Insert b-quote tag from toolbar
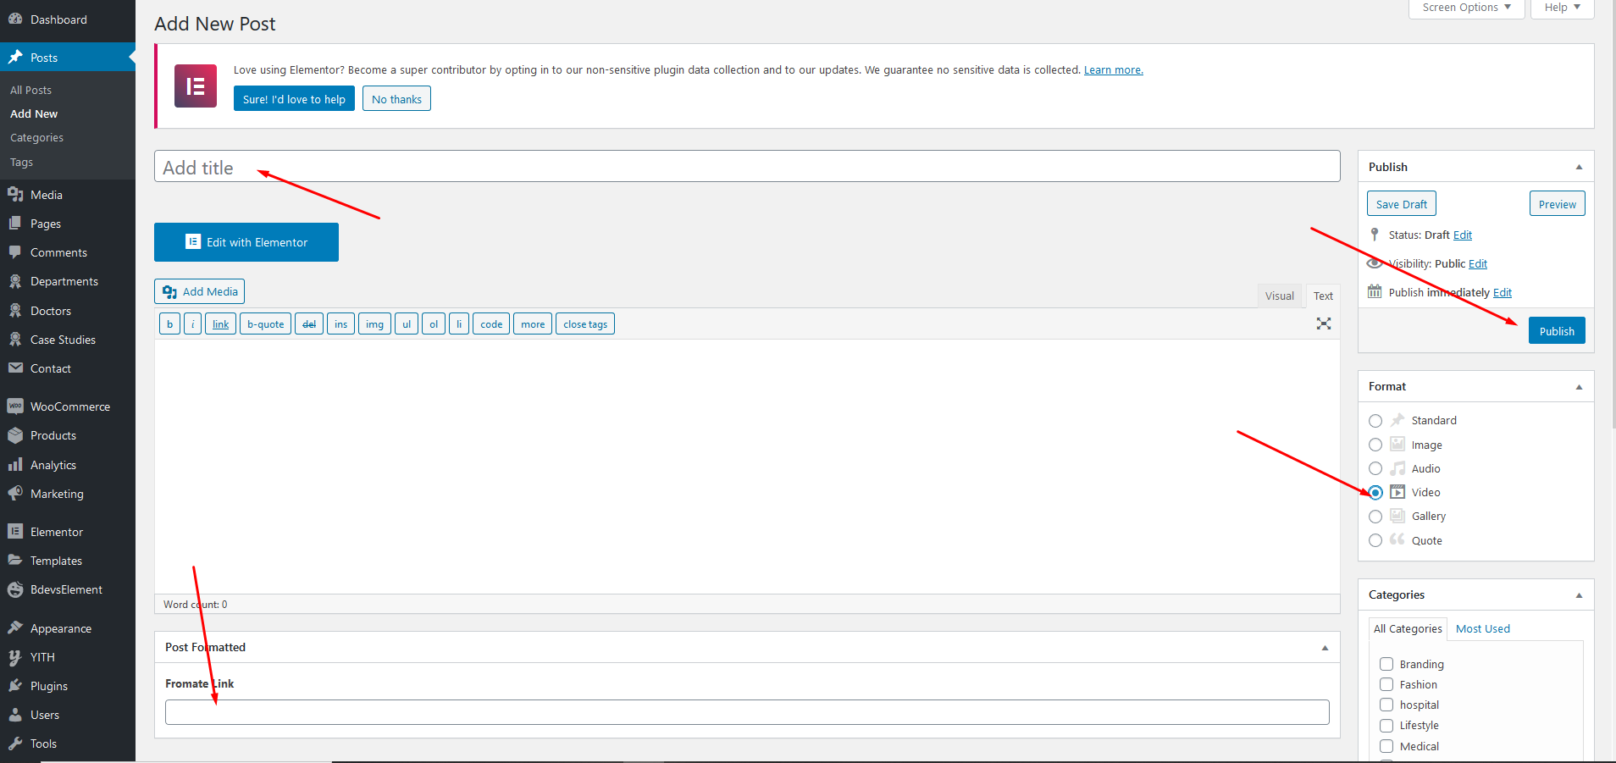 pyautogui.click(x=265, y=324)
